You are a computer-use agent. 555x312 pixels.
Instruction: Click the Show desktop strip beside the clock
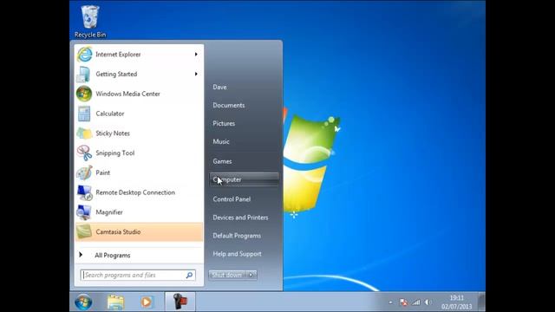click(x=482, y=302)
